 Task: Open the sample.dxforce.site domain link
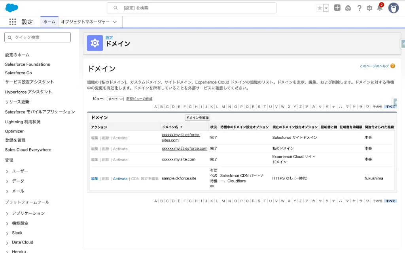point(179,179)
